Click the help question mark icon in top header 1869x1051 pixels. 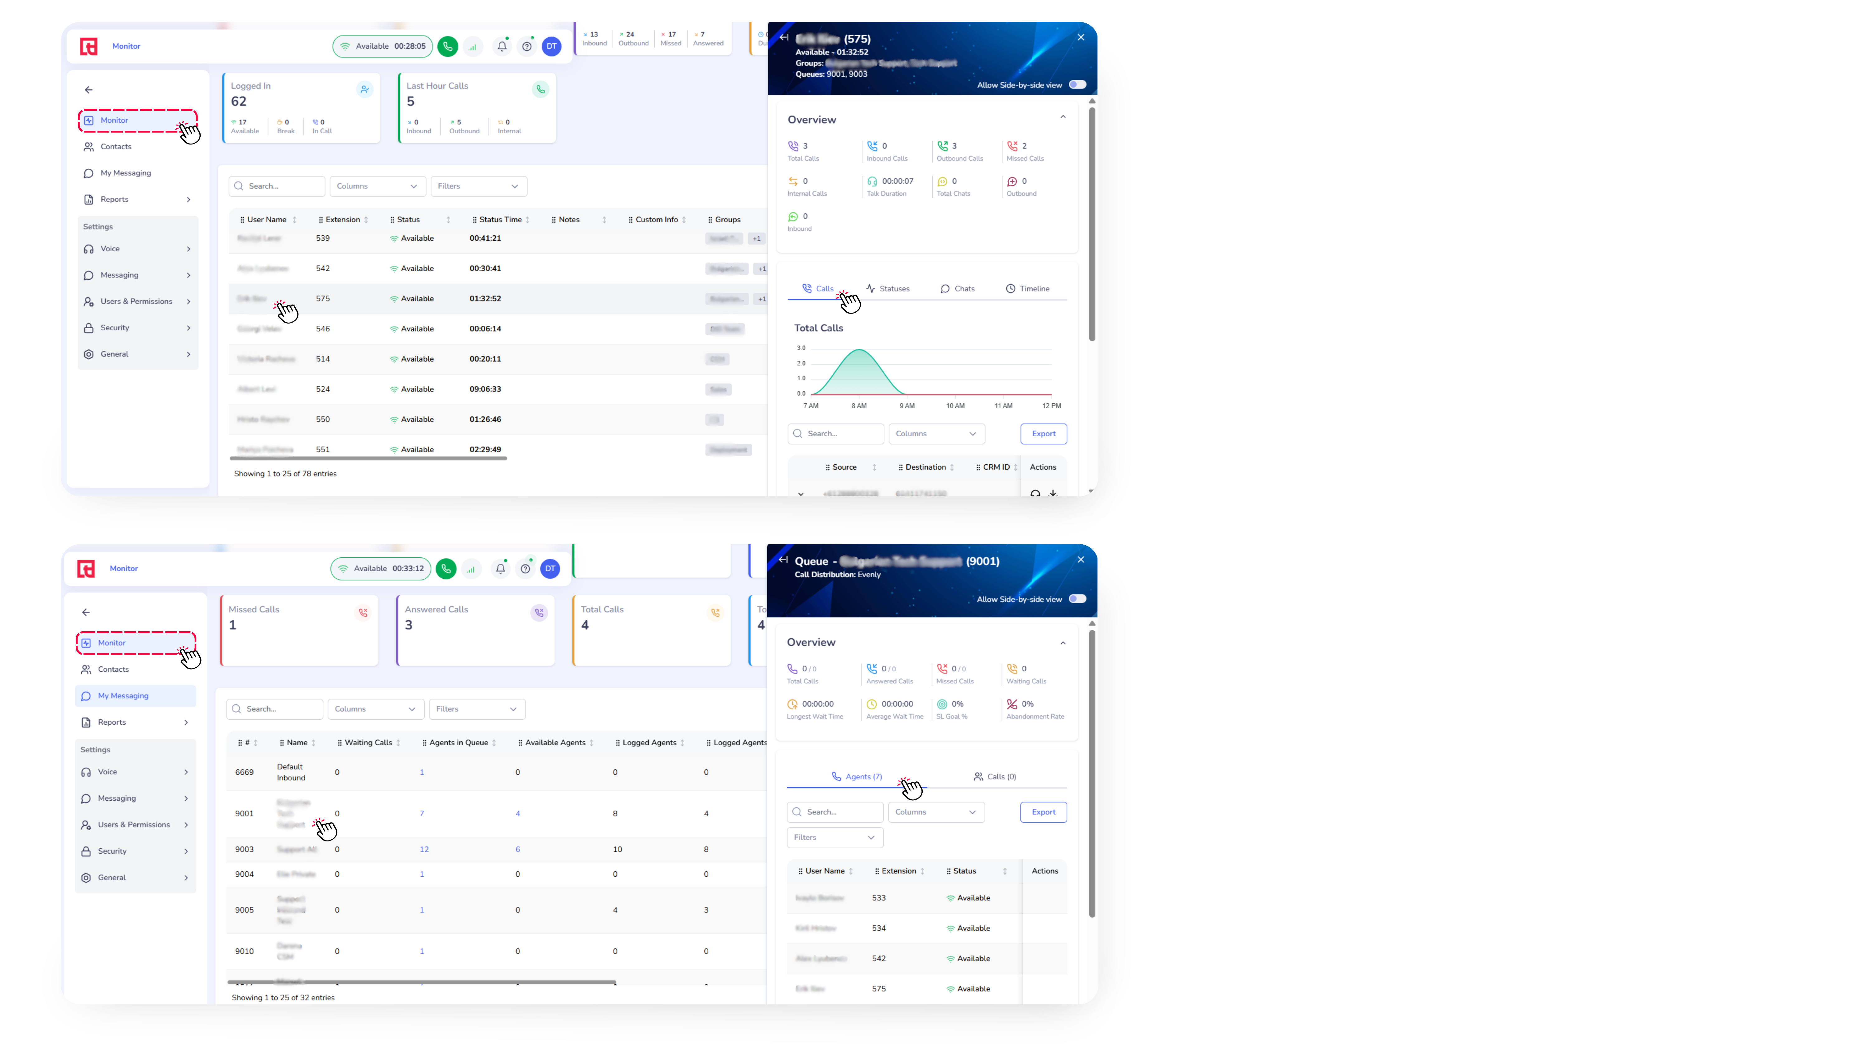(x=527, y=46)
